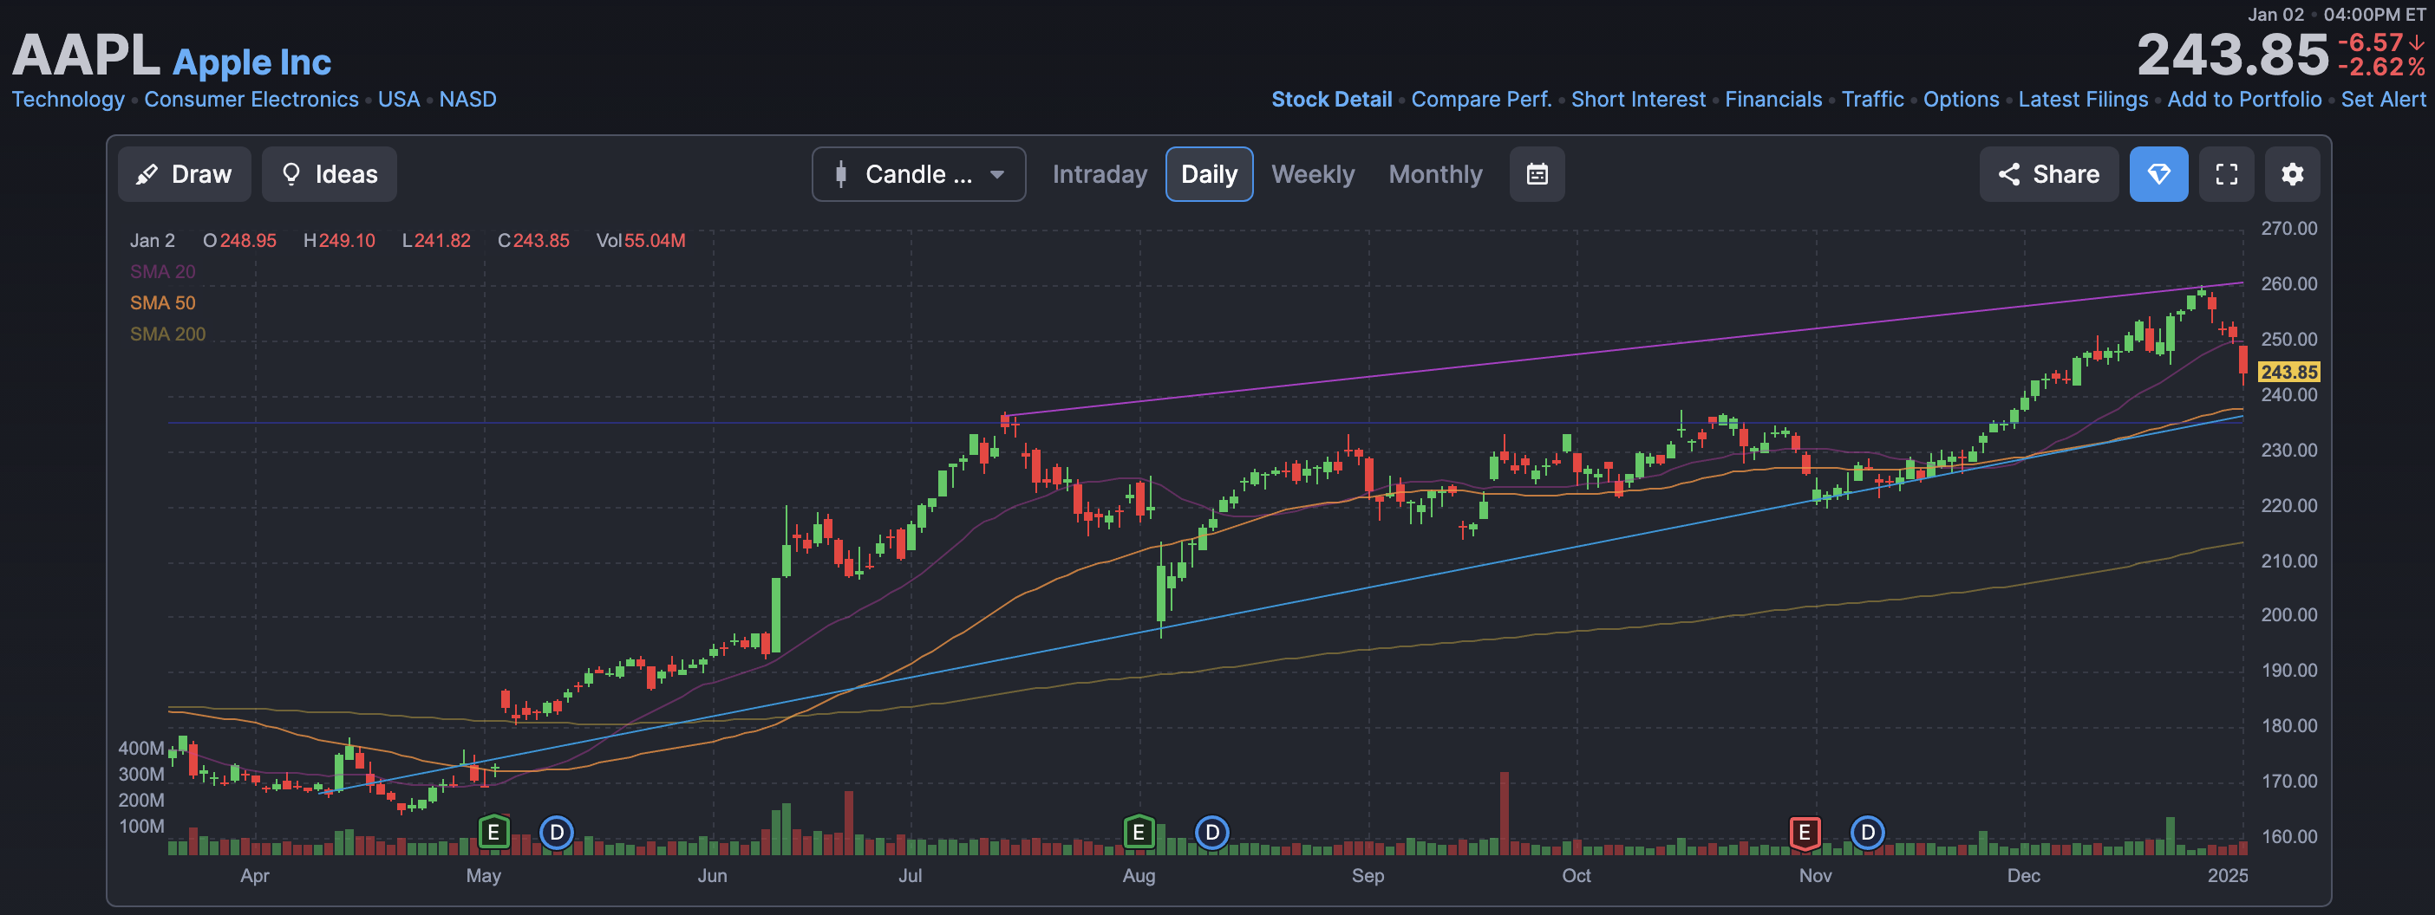The height and width of the screenshot is (915, 2435).
Task: Click the May earnings E marker
Action: point(493,833)
